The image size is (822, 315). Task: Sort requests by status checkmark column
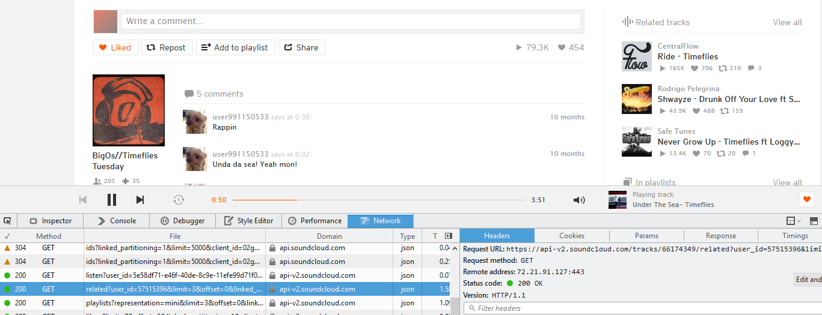coord(7,236)
